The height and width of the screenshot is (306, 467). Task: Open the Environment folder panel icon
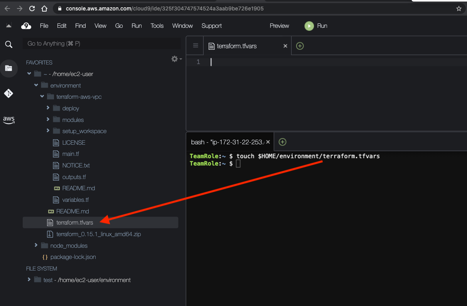tap(8, 68)
